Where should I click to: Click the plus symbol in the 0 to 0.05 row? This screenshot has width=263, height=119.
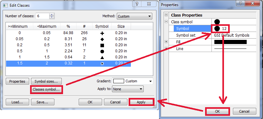pyautogui.click(x=102, y=33)
